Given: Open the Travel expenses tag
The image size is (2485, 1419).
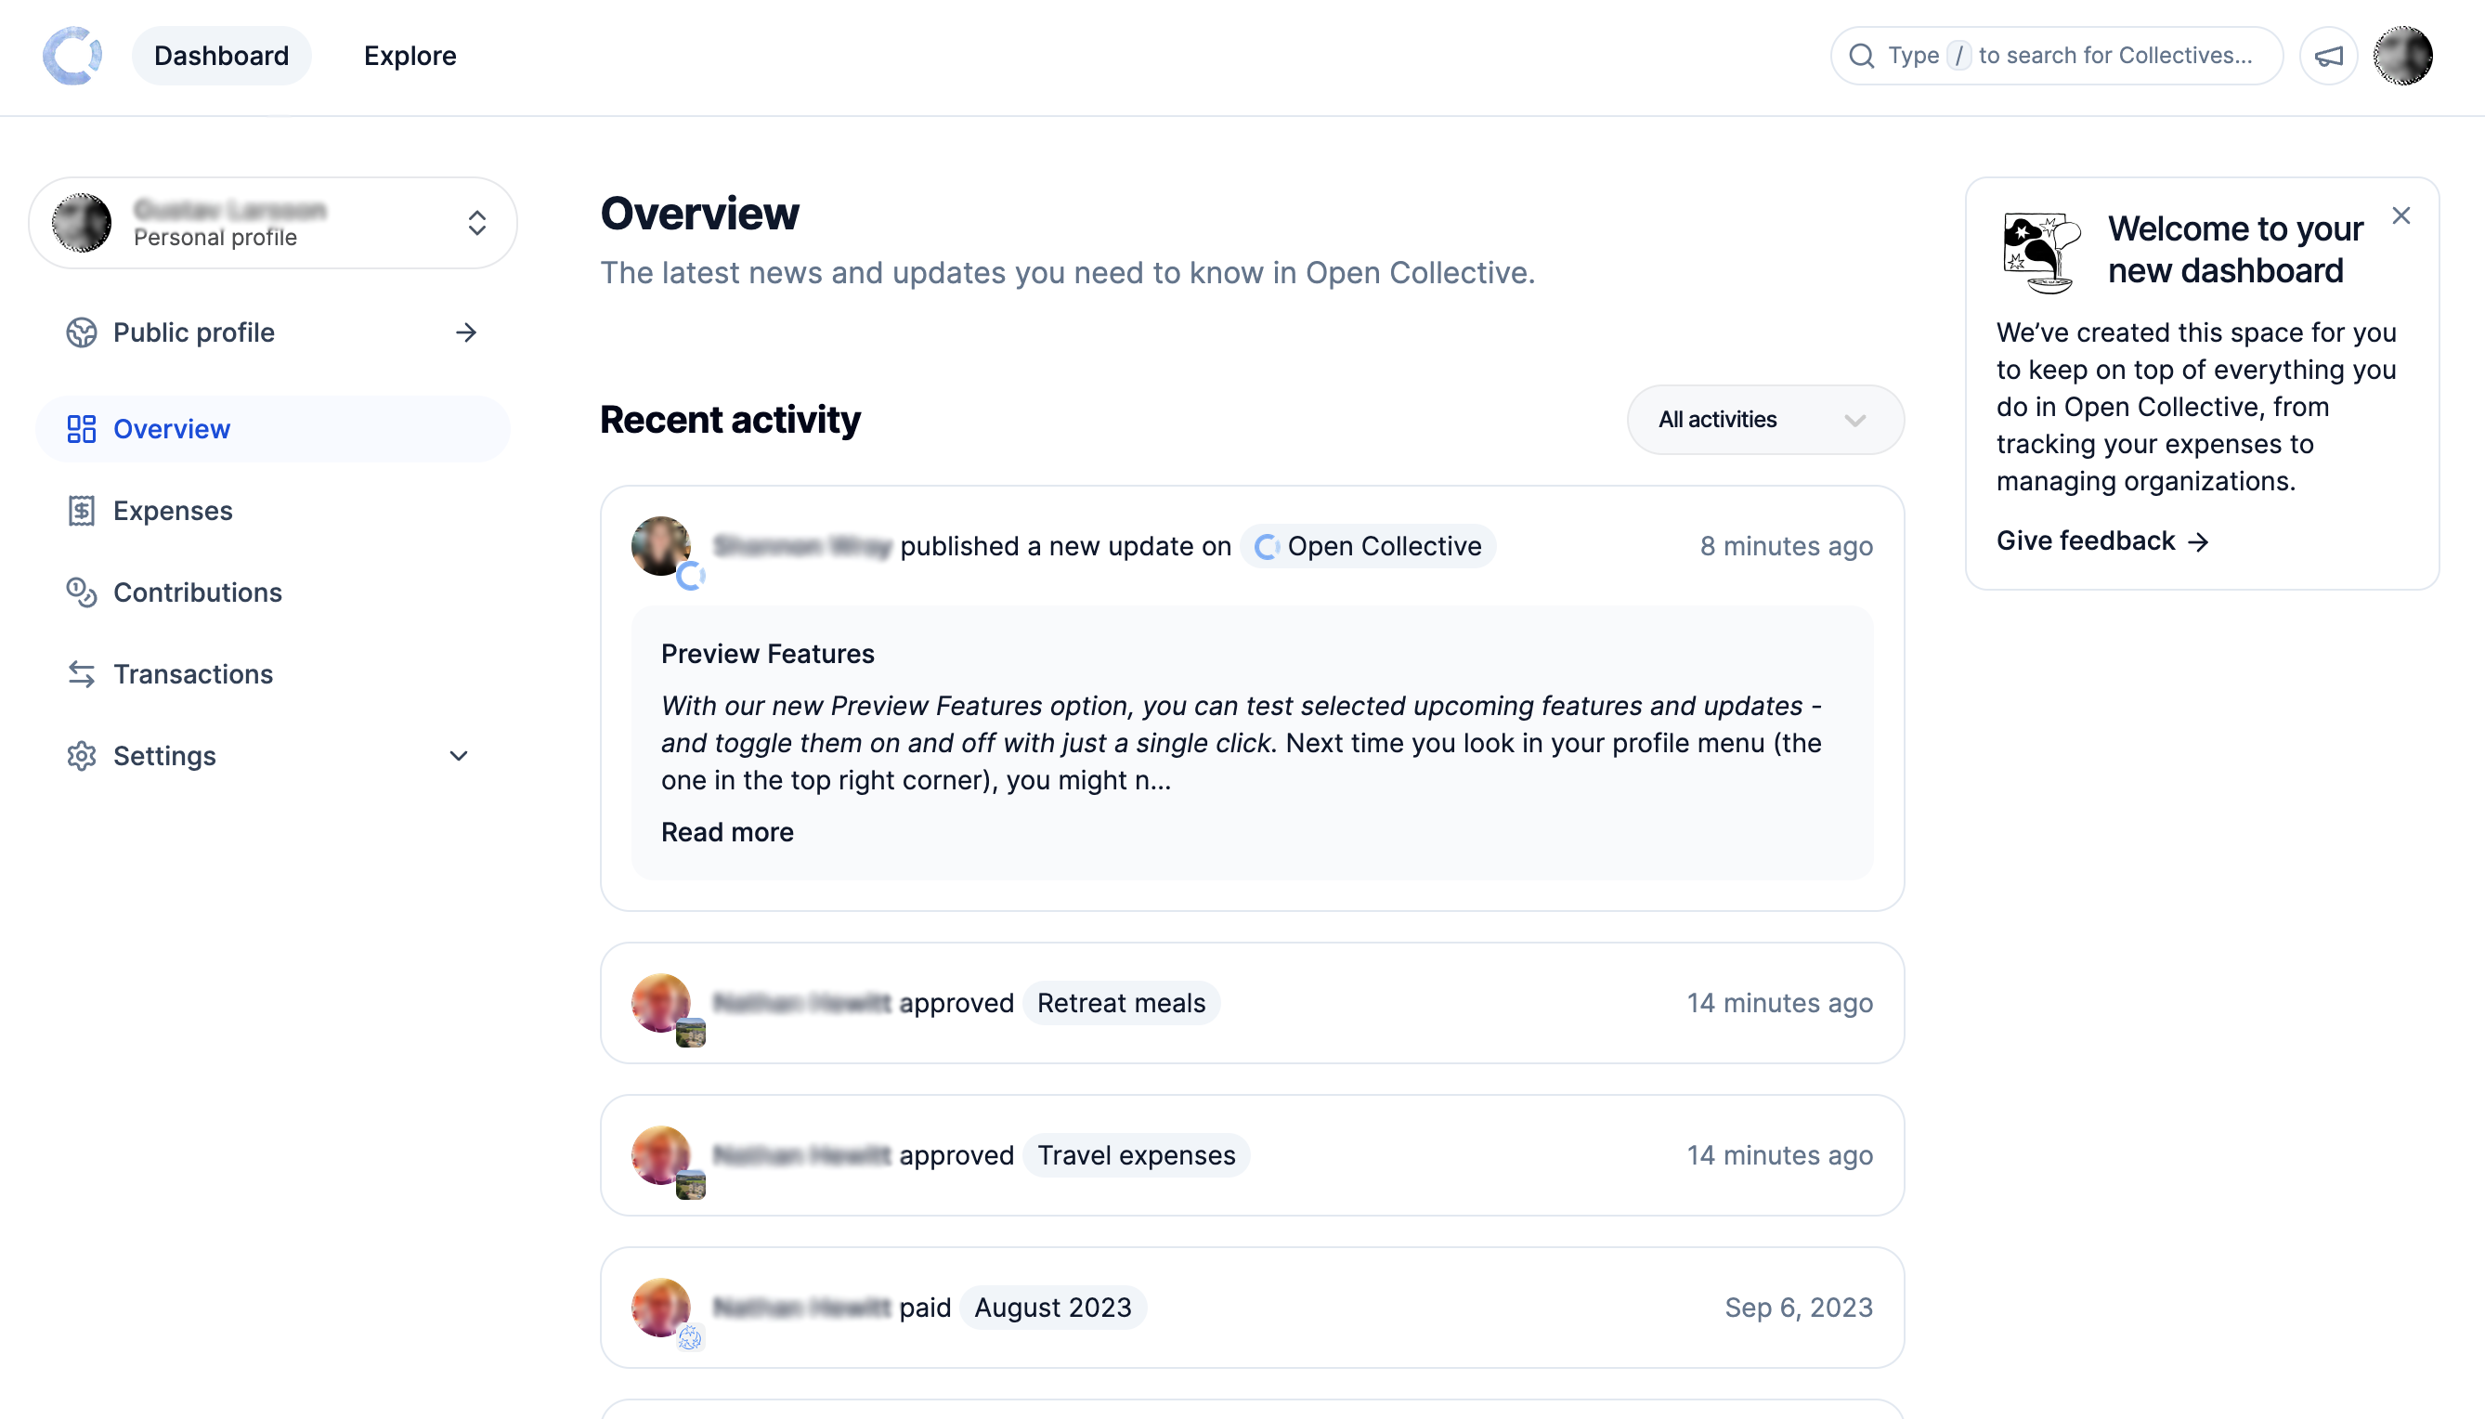Looking at the screenshot, I should click(1136, 1155).
